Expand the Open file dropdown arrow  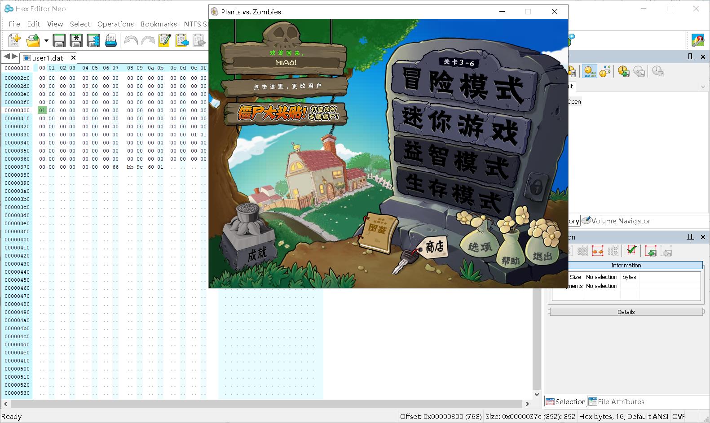point(46,40)
